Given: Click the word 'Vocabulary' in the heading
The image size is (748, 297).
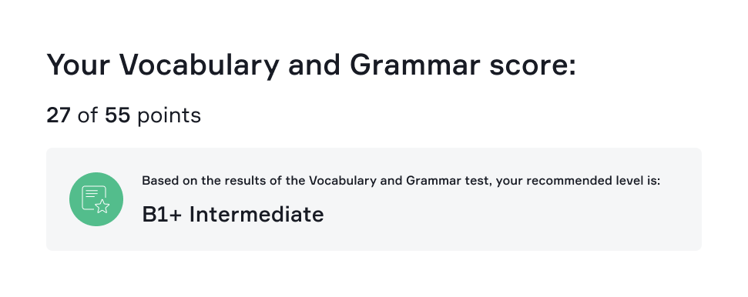Looking at the screenshot, I should 199,65.
